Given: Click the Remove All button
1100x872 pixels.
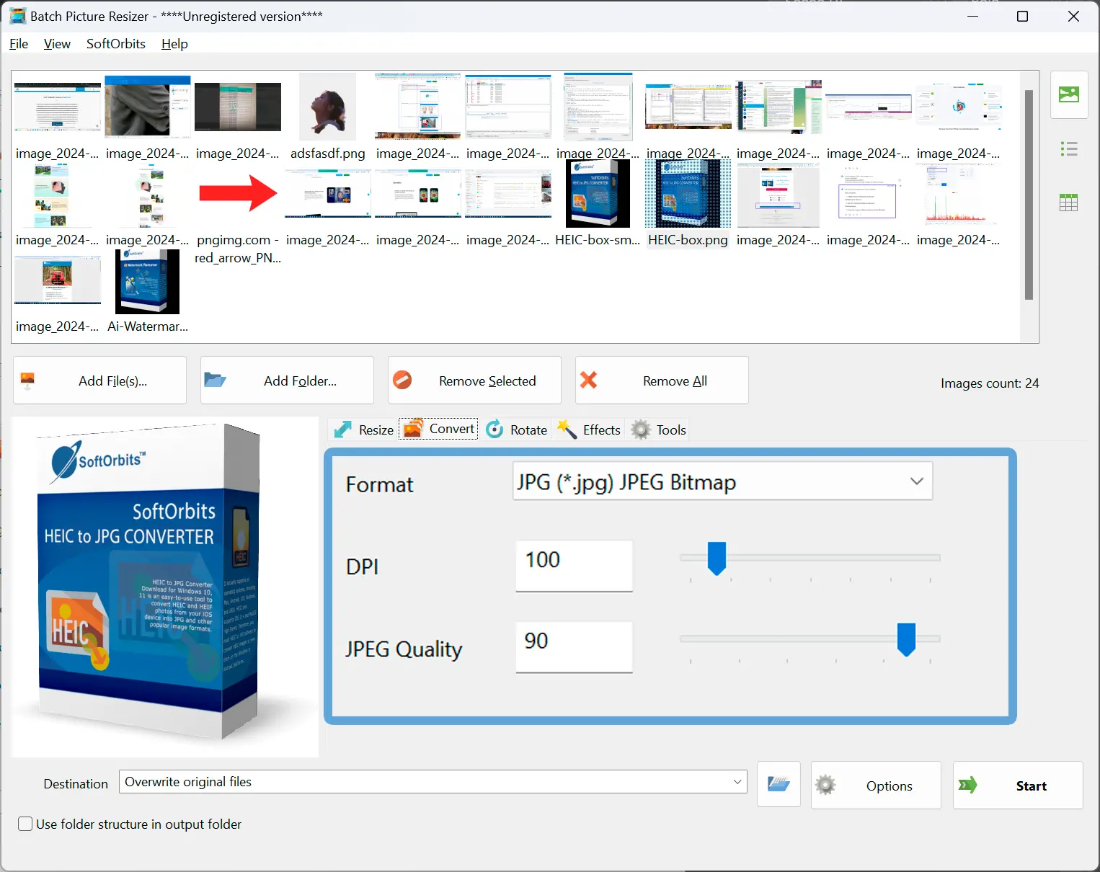Looking at the screenshot, I should pyautogui.click(x=662, y=381).
